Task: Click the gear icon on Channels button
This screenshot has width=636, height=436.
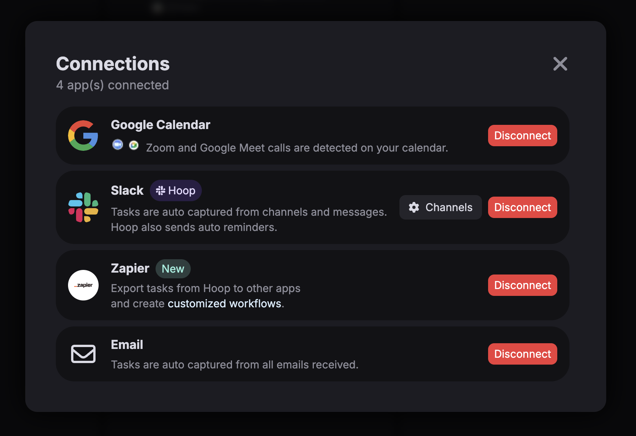Action: tap(414, 207)
